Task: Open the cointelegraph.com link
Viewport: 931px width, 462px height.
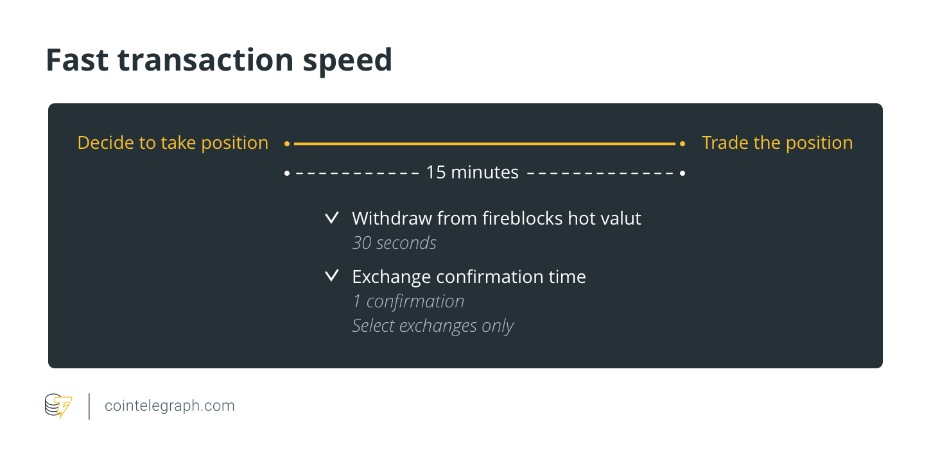Action: click(170, 406)
